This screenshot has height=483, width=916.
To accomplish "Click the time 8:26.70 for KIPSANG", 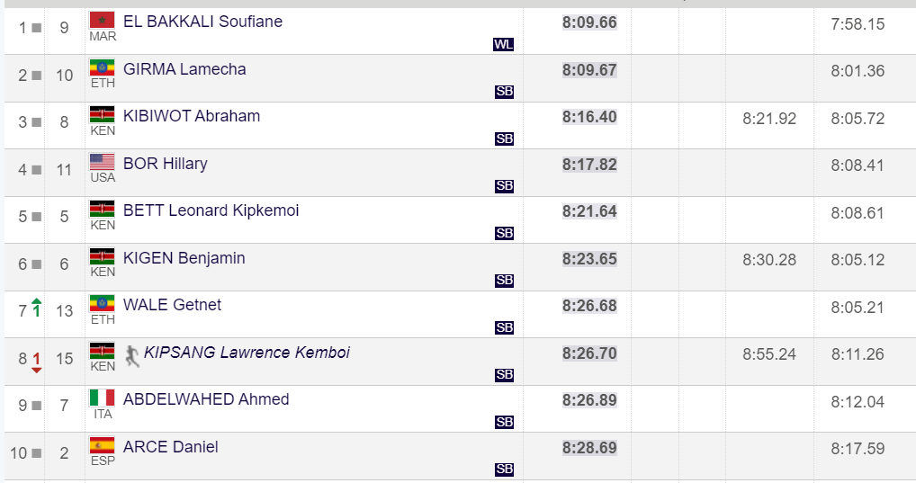I will coord(589,353).
